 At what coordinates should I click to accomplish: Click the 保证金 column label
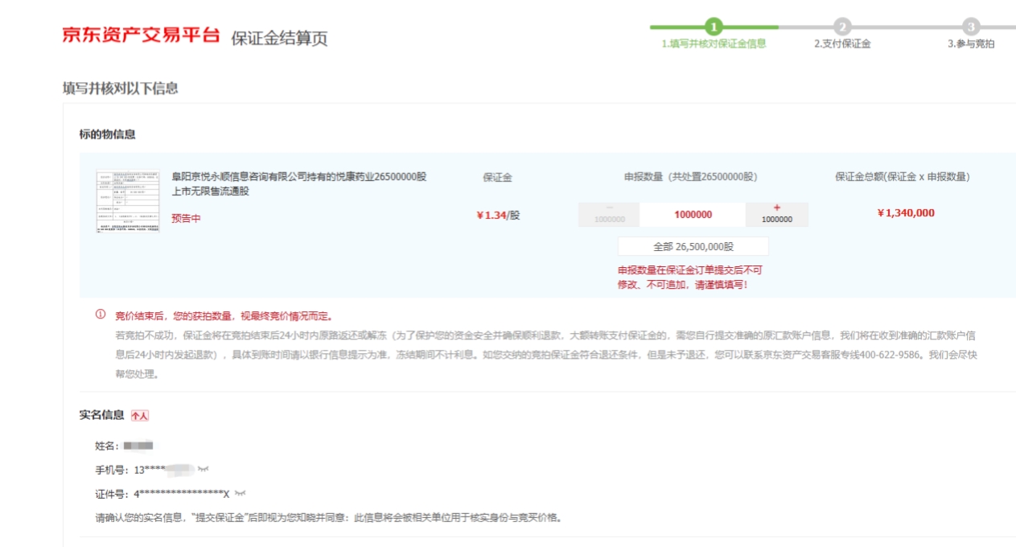pyautogui.click(x=497, y=177)
